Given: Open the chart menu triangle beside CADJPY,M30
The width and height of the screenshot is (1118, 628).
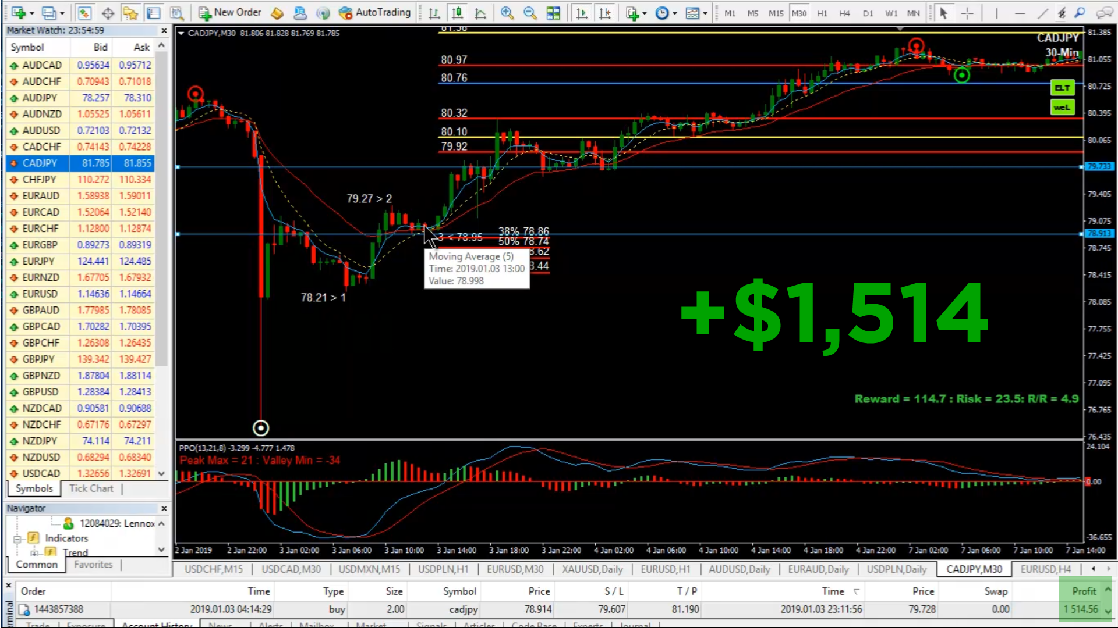Looking at the screenshot, I should 182,33.
